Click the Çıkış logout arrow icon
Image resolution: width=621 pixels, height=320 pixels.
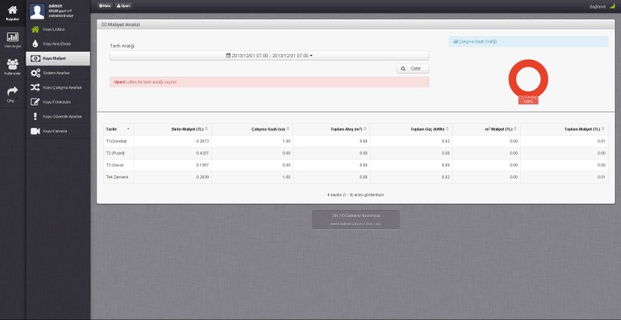click(12, 93)
